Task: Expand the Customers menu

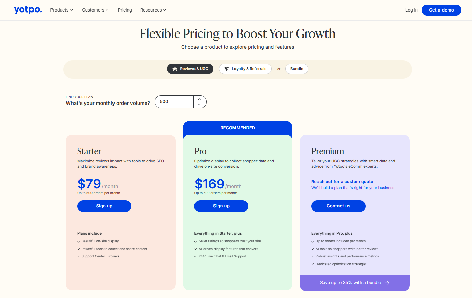Action: coord(95,10)
